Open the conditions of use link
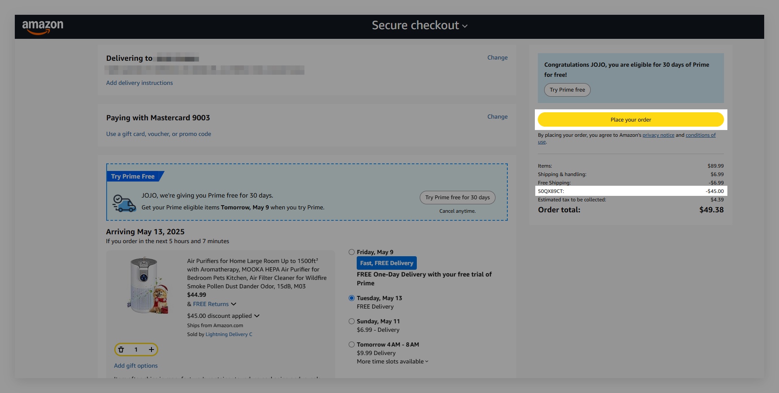779x393 pixels. [x=700, y=135]
